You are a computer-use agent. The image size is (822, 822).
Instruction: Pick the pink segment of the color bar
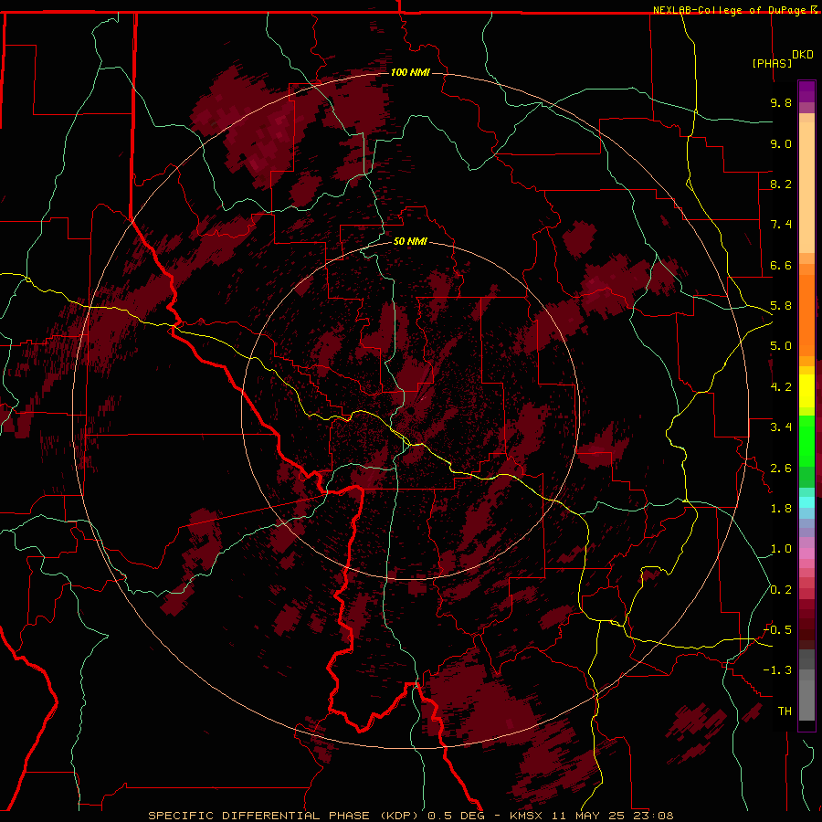tap(806, 553)
